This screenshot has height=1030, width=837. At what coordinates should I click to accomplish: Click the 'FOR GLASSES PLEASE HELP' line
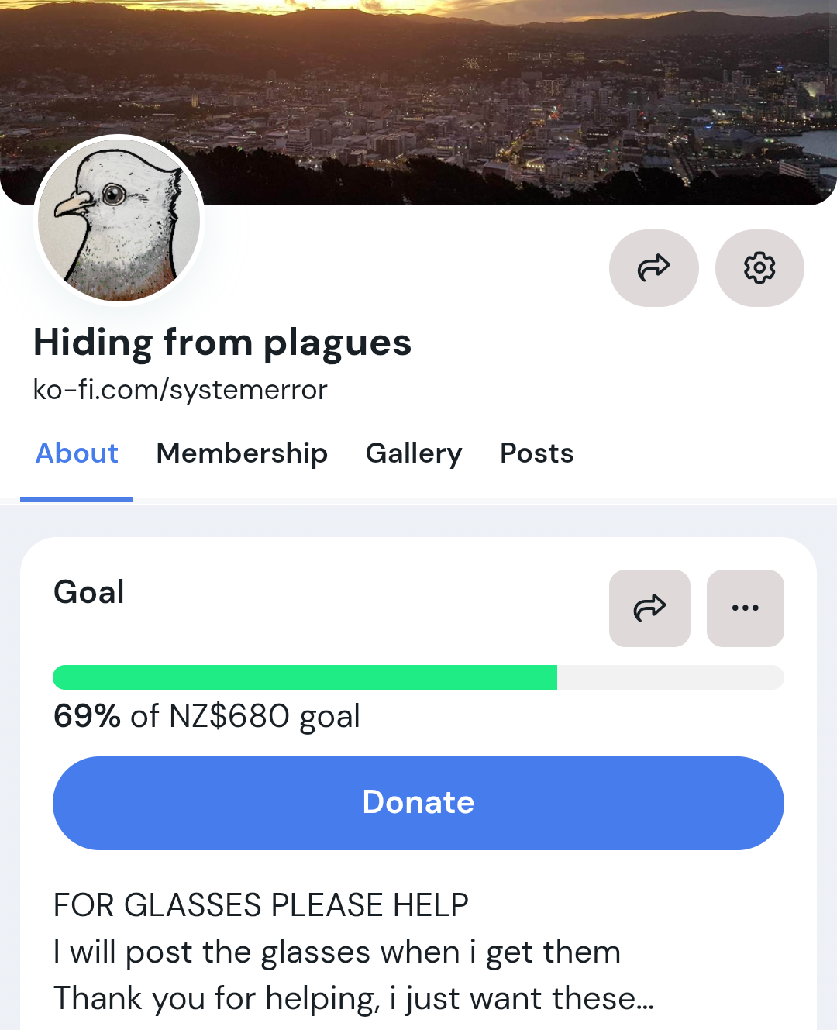[261, 905]
